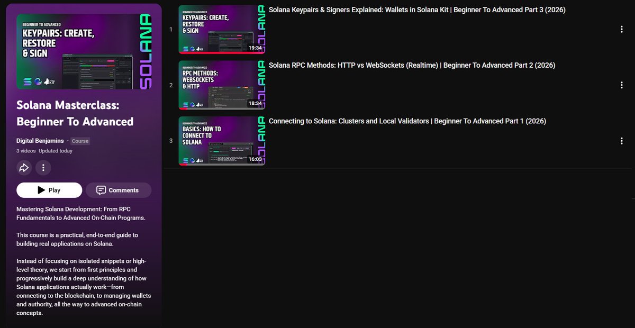This screenshot has height=328, width=635.
Task: Click the 'Mastering Solana Development' description paragraph
Action: 81,213
